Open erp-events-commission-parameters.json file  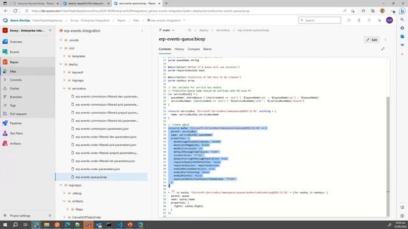pyautogui.click(x=102, y=128)
